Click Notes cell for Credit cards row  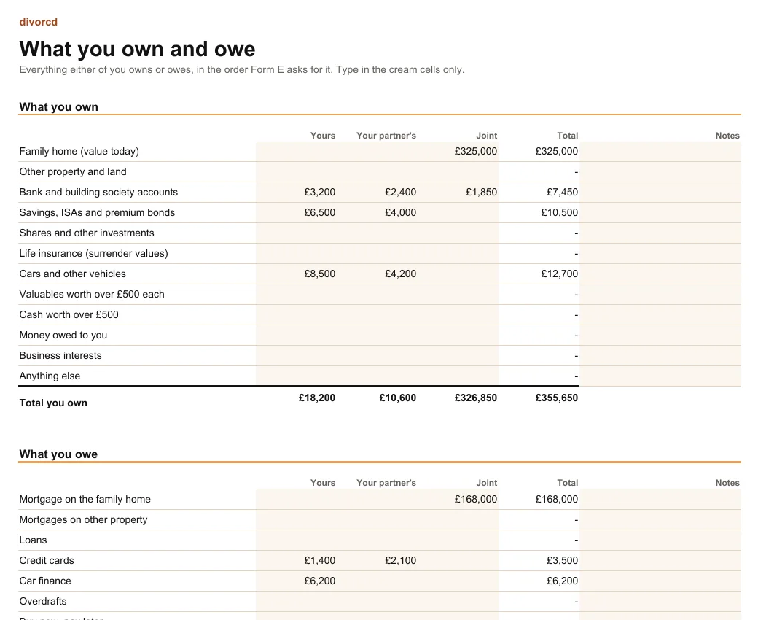660,560
